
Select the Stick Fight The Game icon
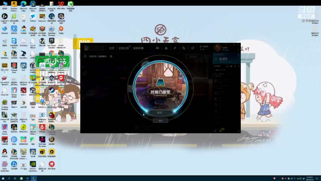point(42,141)
